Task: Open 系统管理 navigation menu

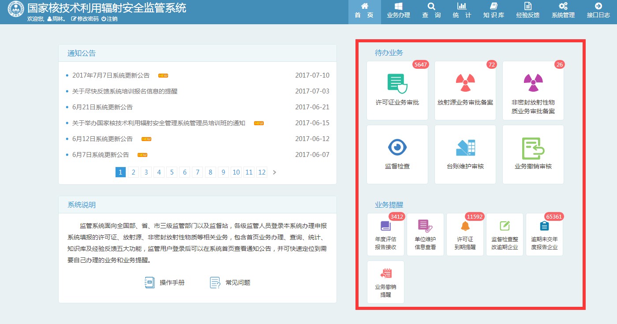Action: [563, 11]
